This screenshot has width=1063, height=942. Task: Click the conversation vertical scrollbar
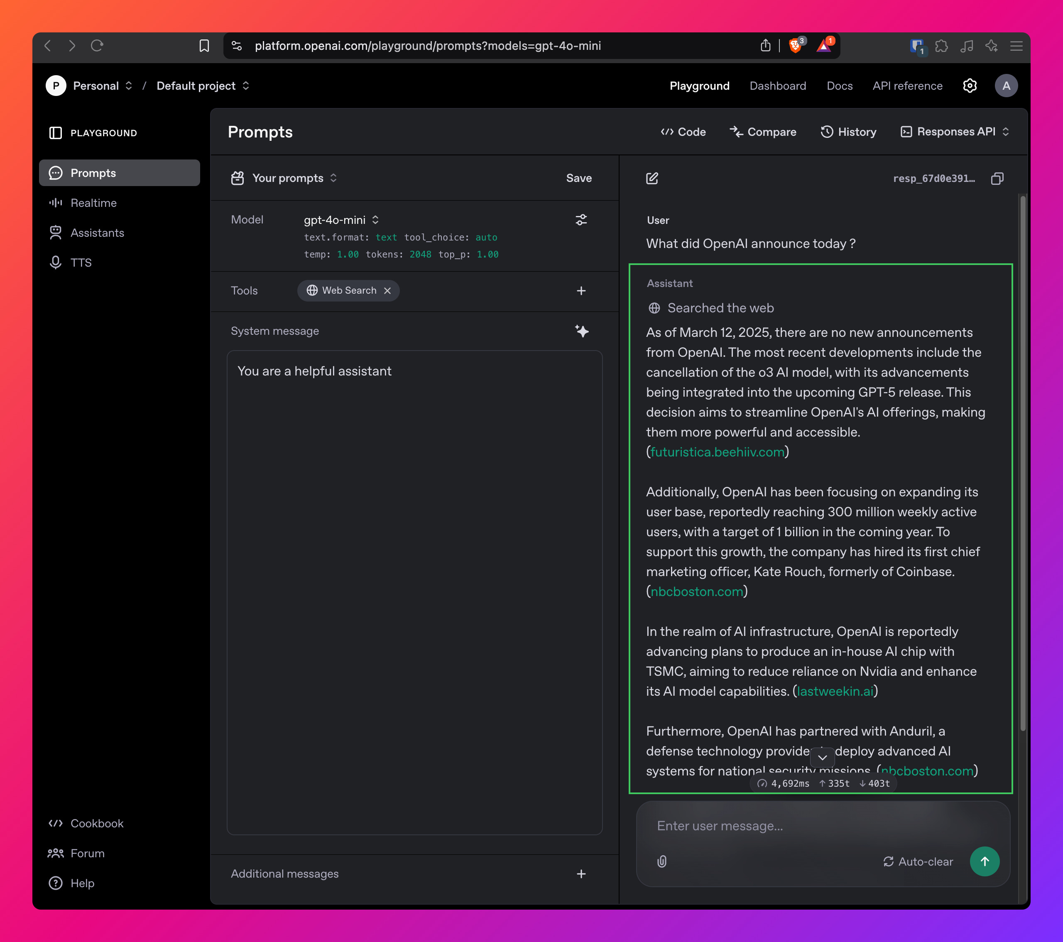1022,463
